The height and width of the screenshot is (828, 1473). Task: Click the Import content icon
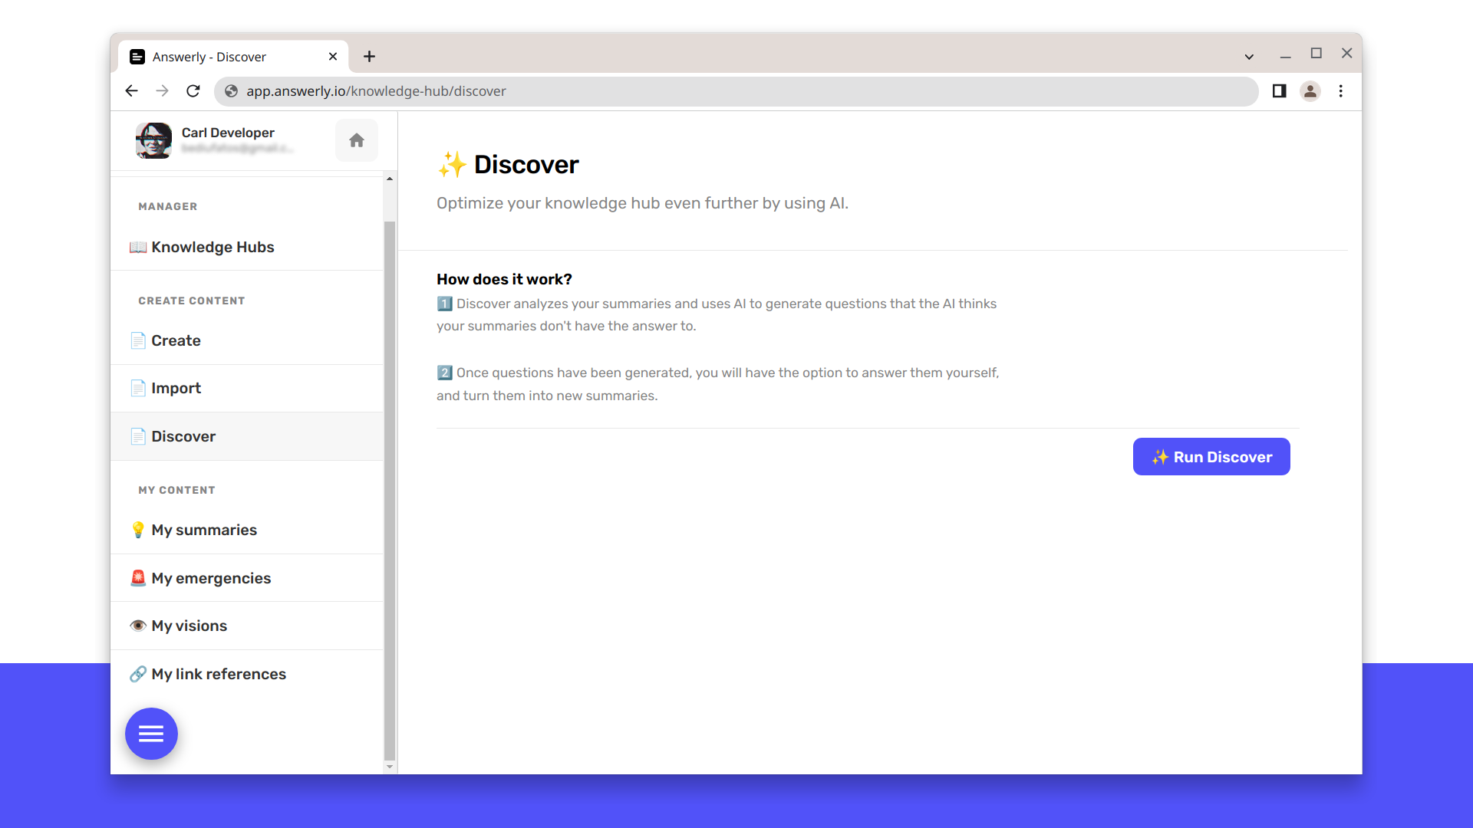click(x=137, y=388)
